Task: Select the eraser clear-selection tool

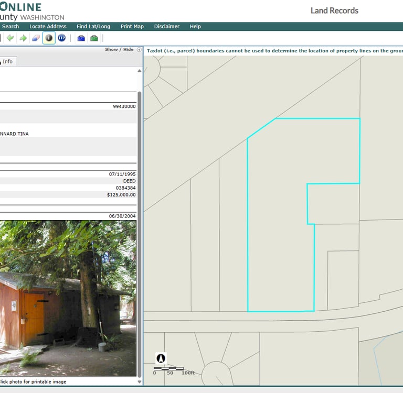Action: pyautogui.click(x=36, y=38)
